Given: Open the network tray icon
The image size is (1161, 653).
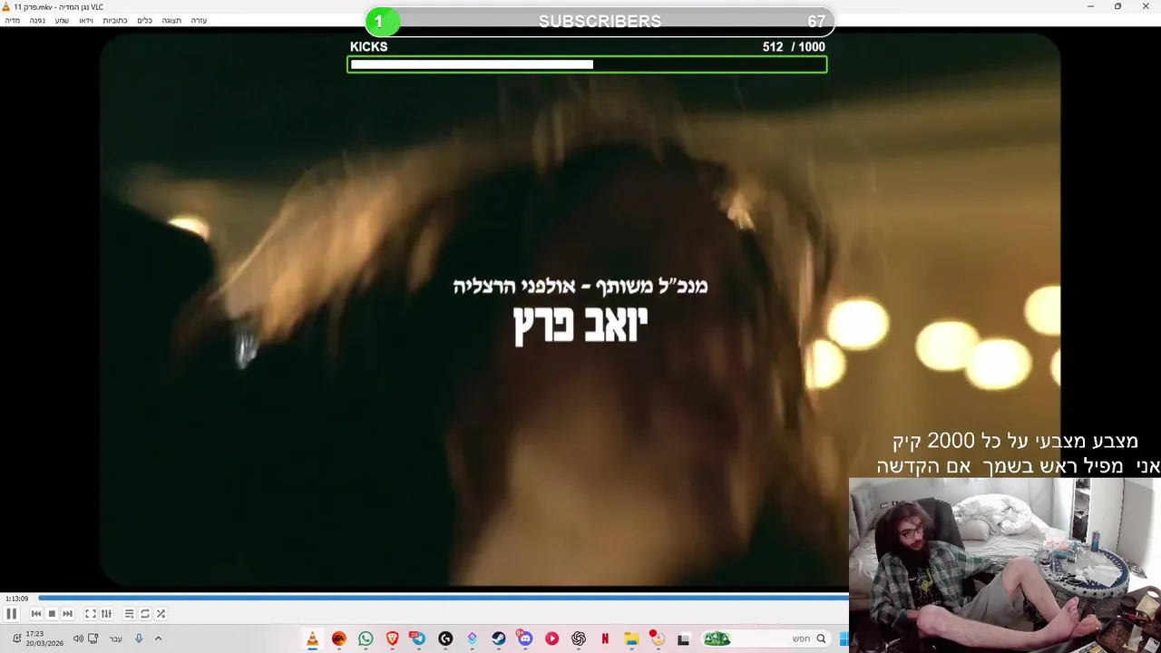Looking at the screenshot, I should click(x=93, y=638).
